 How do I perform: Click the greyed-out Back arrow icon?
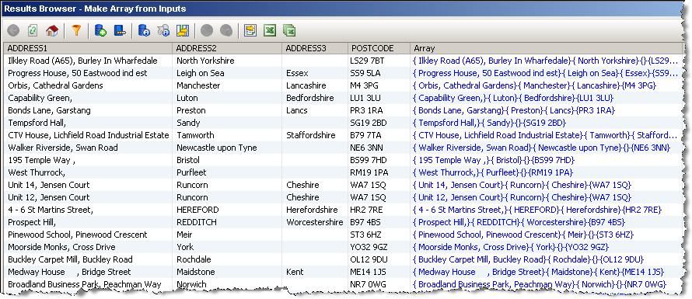coord(13,30)
